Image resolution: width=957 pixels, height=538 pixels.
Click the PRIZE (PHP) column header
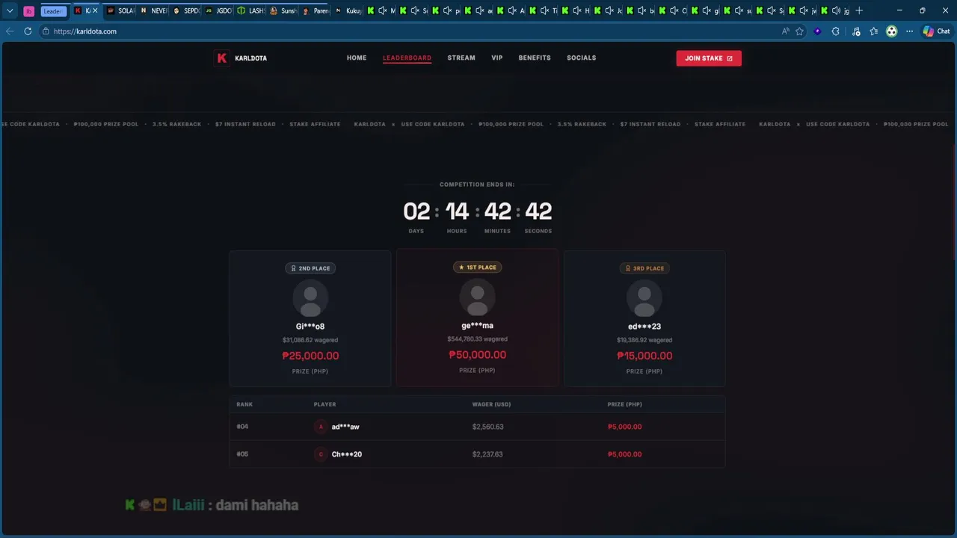pos(625,404)
